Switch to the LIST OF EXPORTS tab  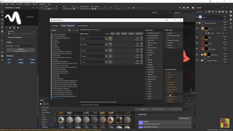click(83, 26)
